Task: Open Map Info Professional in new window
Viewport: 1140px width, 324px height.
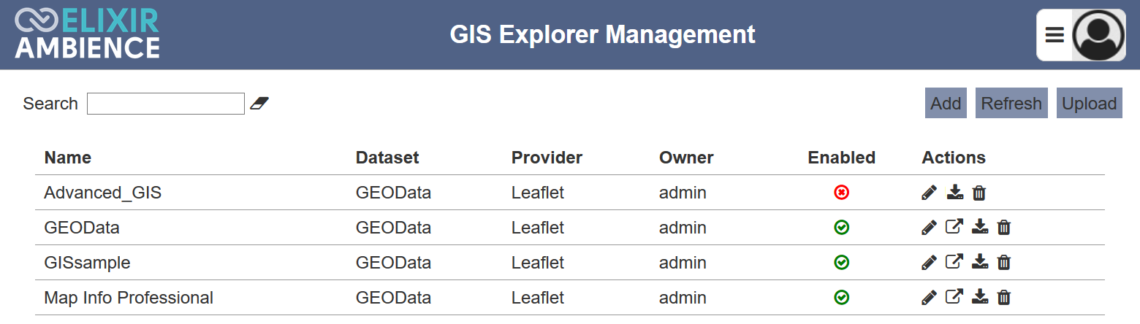Action: point(954,297)
